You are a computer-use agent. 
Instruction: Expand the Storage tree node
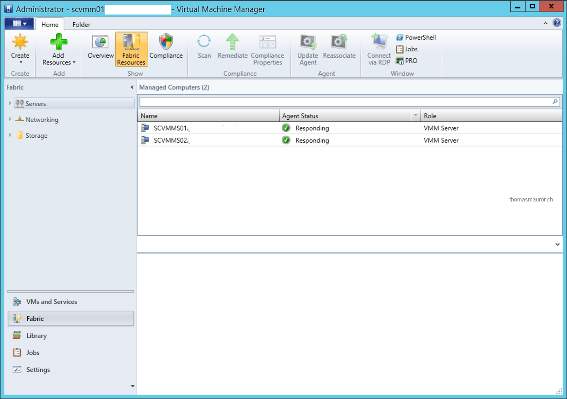click(10, 135)
